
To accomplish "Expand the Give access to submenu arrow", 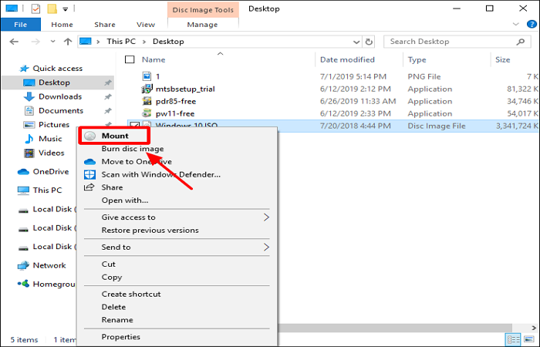I will [266, 217].
